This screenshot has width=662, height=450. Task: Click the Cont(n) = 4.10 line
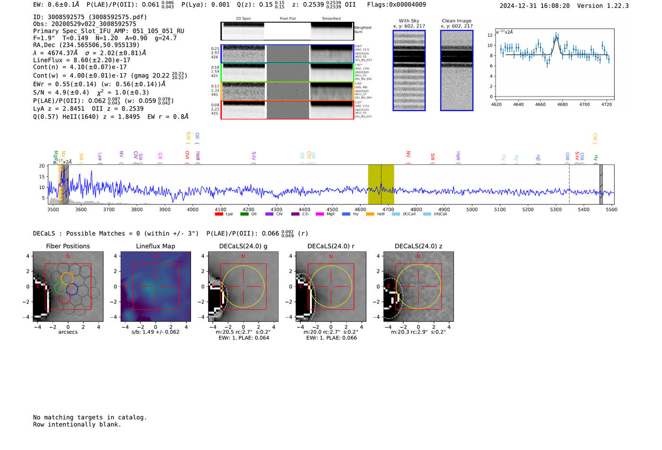[80, 67]
